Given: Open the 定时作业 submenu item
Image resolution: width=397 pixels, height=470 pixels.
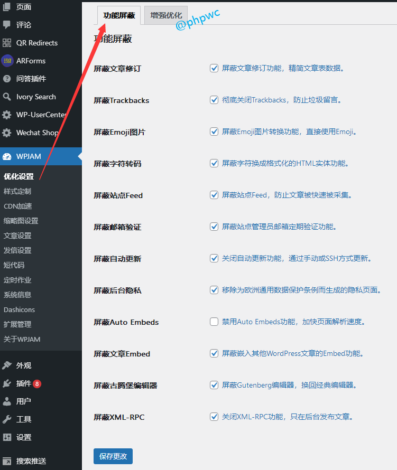Looking at the screenshot, I should (x=17, y=280).
